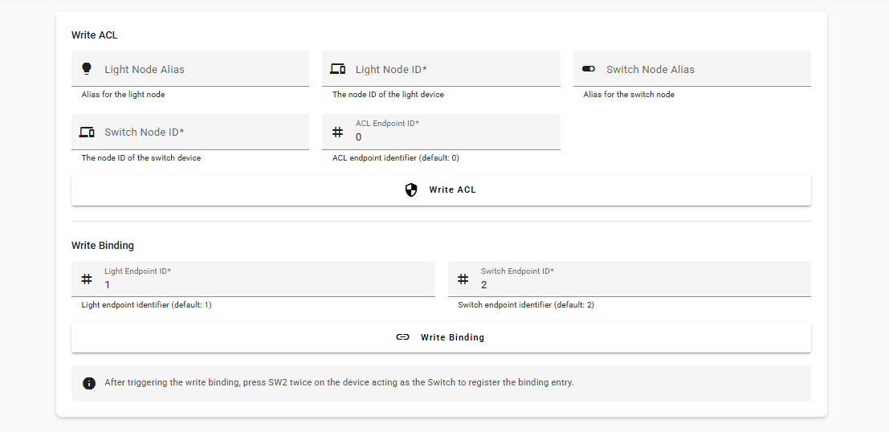The image size is (889, 432).
Task: Click the shield icon on Write ACL button
Action: click(411, 190)
